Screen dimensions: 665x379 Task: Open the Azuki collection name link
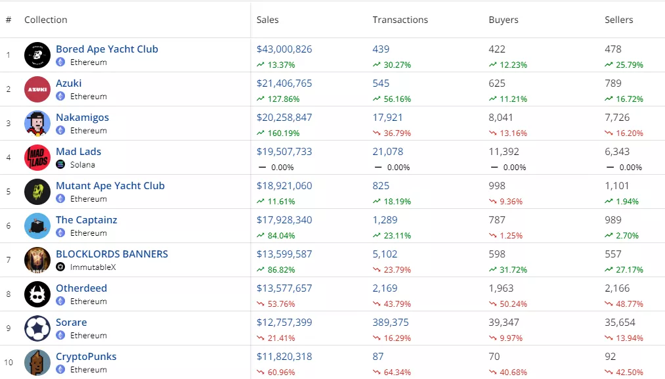pos(69,83)
